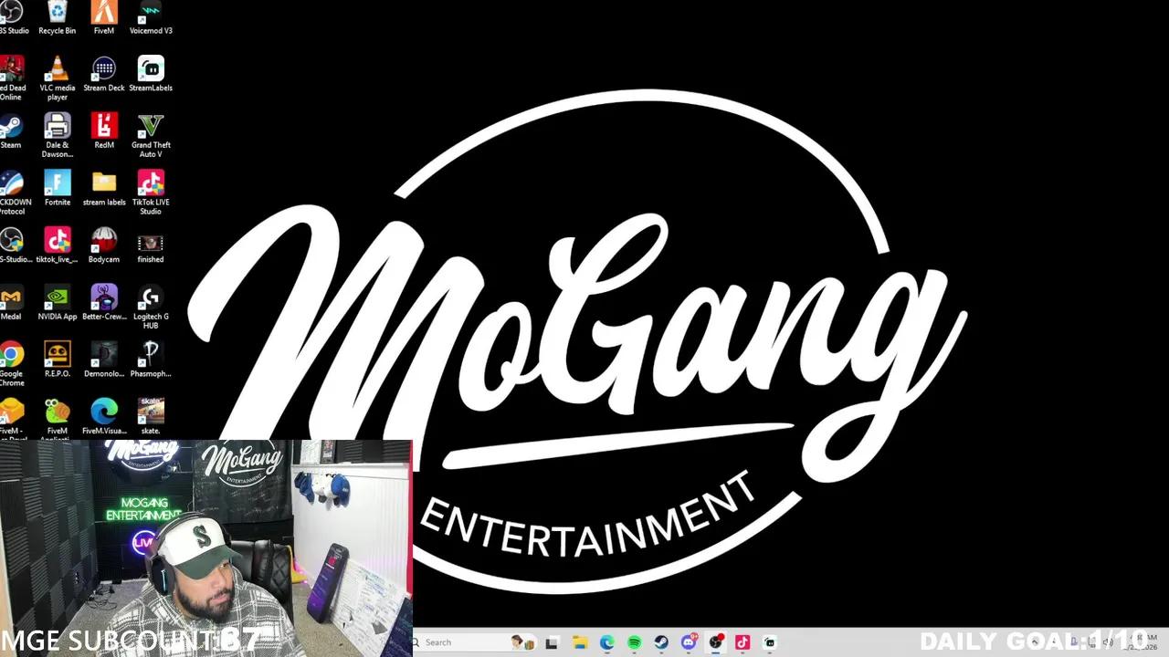This screenshot has width=1169, height=657.
Task: Launch Grand Theft Auto V
Action: (x=151, y=127)
